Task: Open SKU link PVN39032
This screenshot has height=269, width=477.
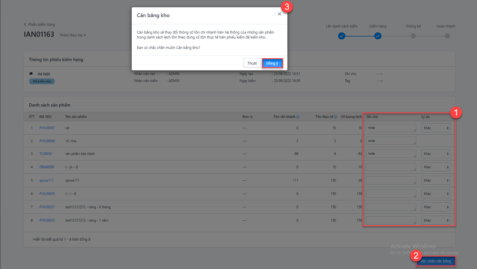Action: point(47,220)
